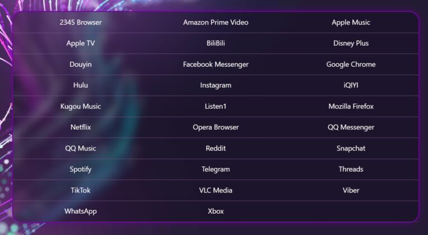This screenshot has width=428, height=235.
Task: Open the Kugou Music entry
Action: tap(81, 106)
